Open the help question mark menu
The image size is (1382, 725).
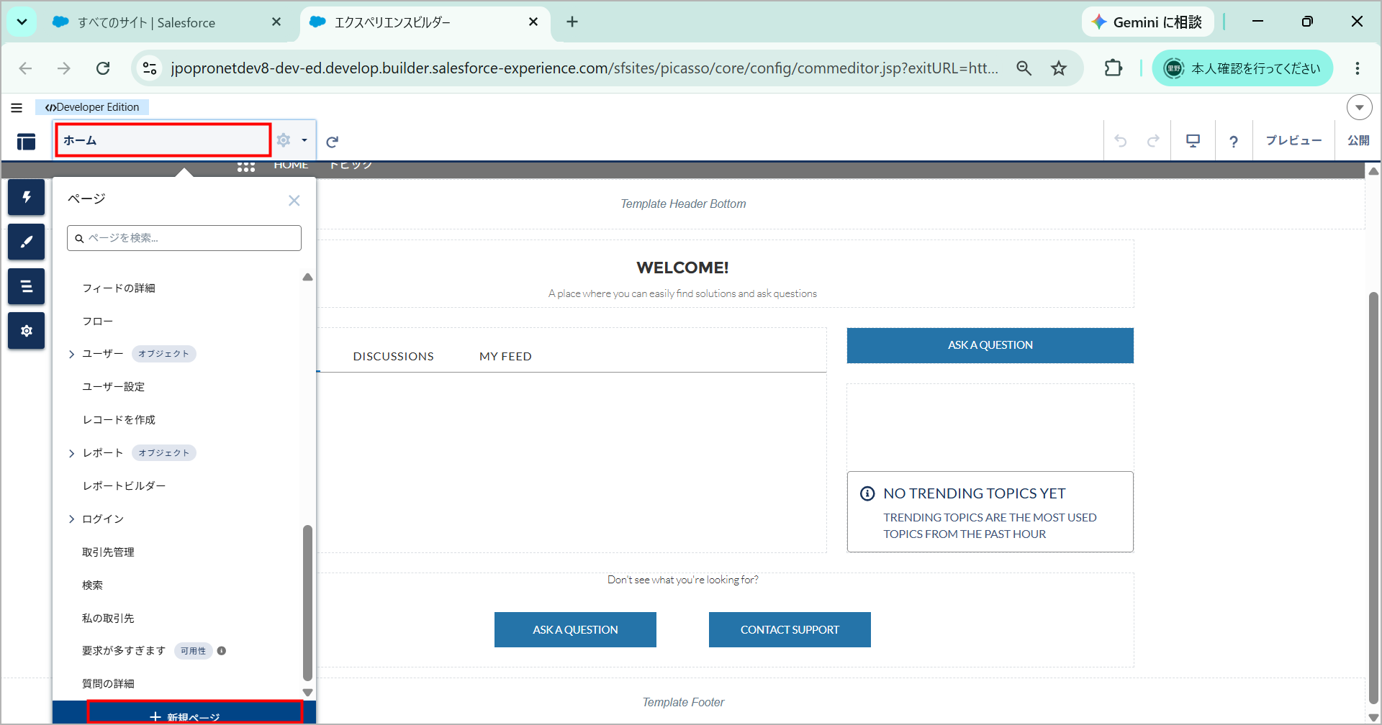click(x=1233, y=141)
